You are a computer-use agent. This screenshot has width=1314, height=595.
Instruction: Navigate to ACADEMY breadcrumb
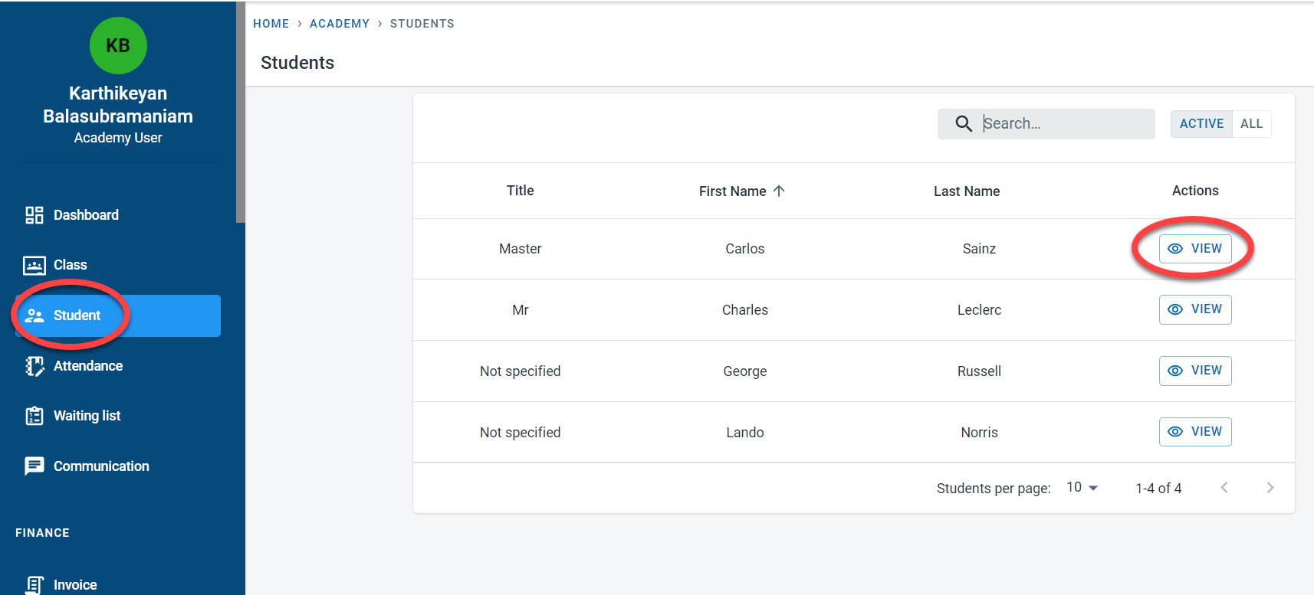339,24
